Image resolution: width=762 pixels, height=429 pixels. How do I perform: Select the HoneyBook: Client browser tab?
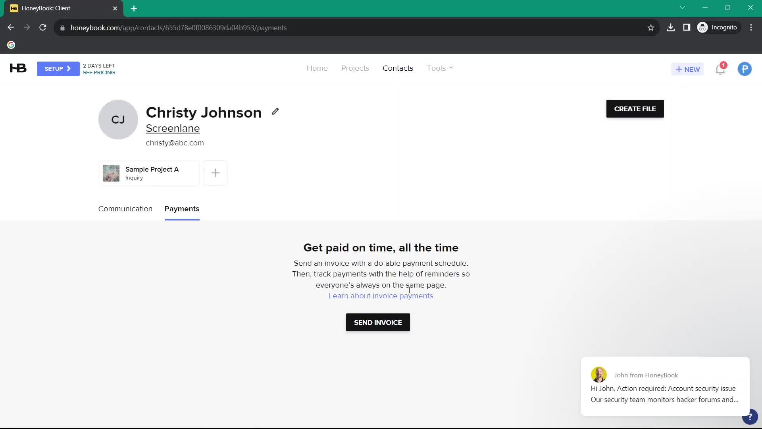click(63, 8)
